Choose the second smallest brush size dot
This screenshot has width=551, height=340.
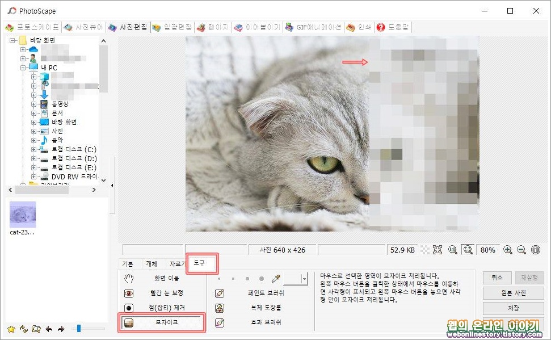click(x=233, y=279)
